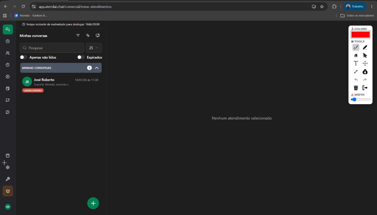Open the Chrome extensions puzzle icon
This screenshot has width=377, height=215.
point(334,6)
